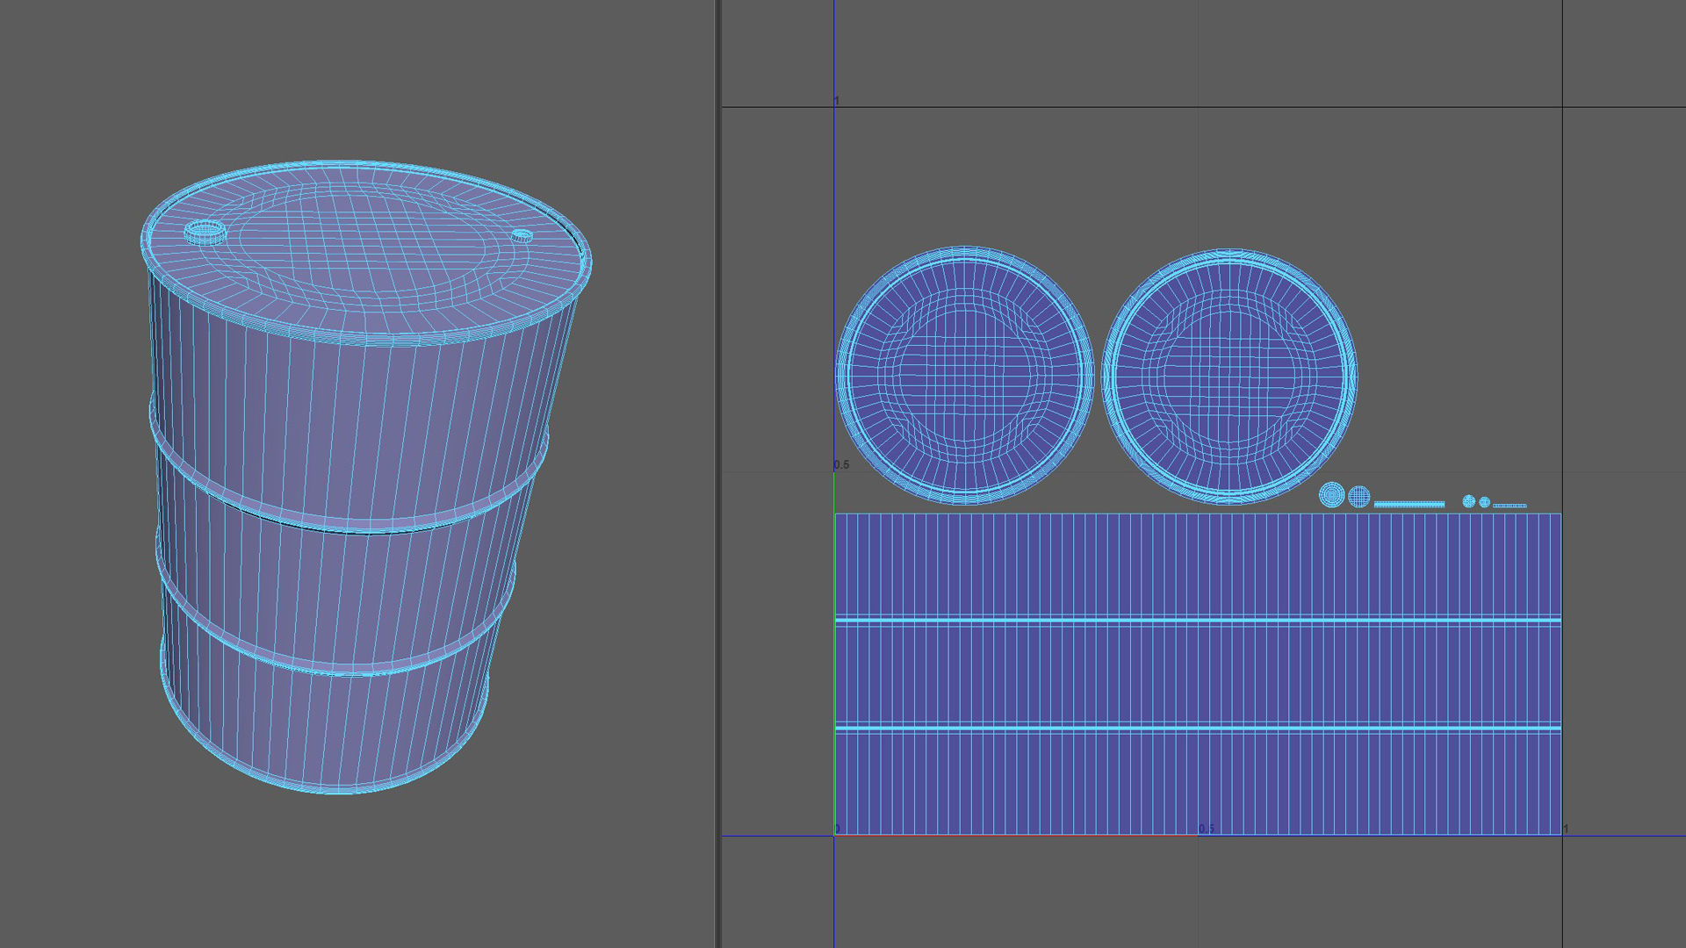Screen dimensions: 1686x948
Task: Select the right circular lid UV shell
Action: coord(1229,377)
